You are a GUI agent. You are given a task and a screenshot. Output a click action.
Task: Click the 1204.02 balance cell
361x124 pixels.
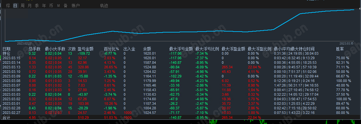tap(149, 72)
